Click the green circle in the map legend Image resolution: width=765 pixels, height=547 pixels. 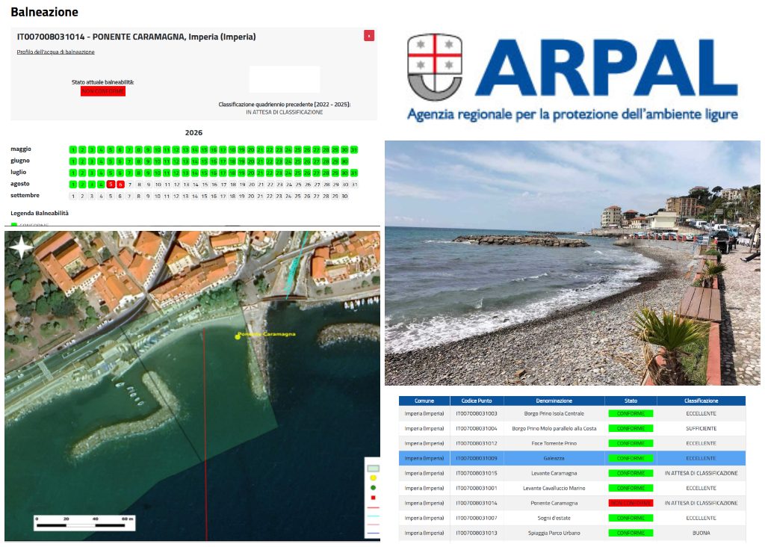pyautogui.click(x=374, y=487)
